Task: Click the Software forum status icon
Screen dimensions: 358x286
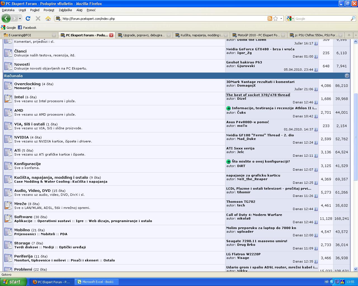Action: point(8,219)
